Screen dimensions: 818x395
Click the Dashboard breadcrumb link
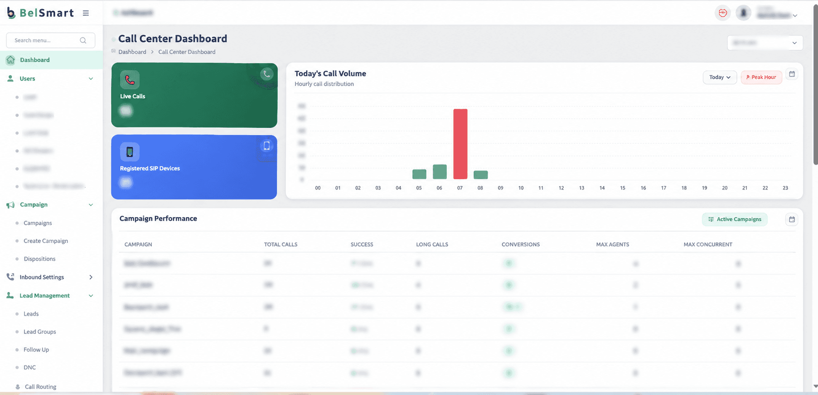(132, 52)
